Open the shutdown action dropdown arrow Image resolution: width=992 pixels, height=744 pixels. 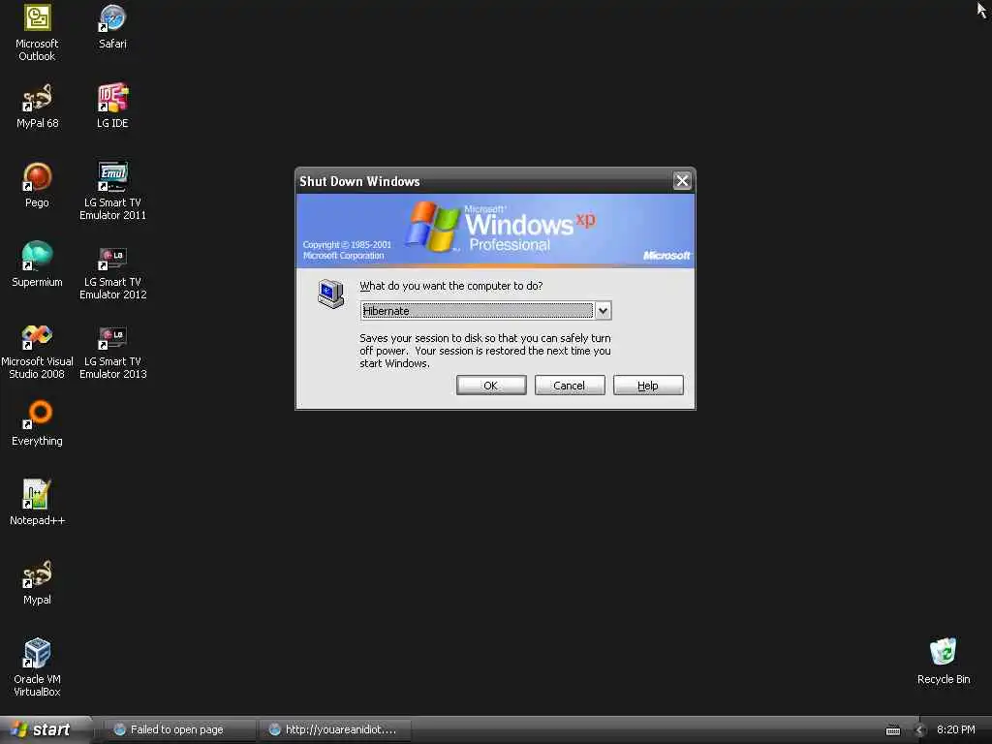603,311
